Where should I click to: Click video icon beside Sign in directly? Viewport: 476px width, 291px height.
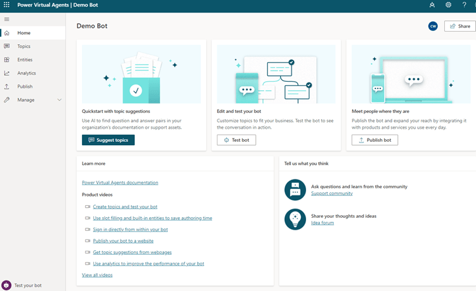coord(88,230)
